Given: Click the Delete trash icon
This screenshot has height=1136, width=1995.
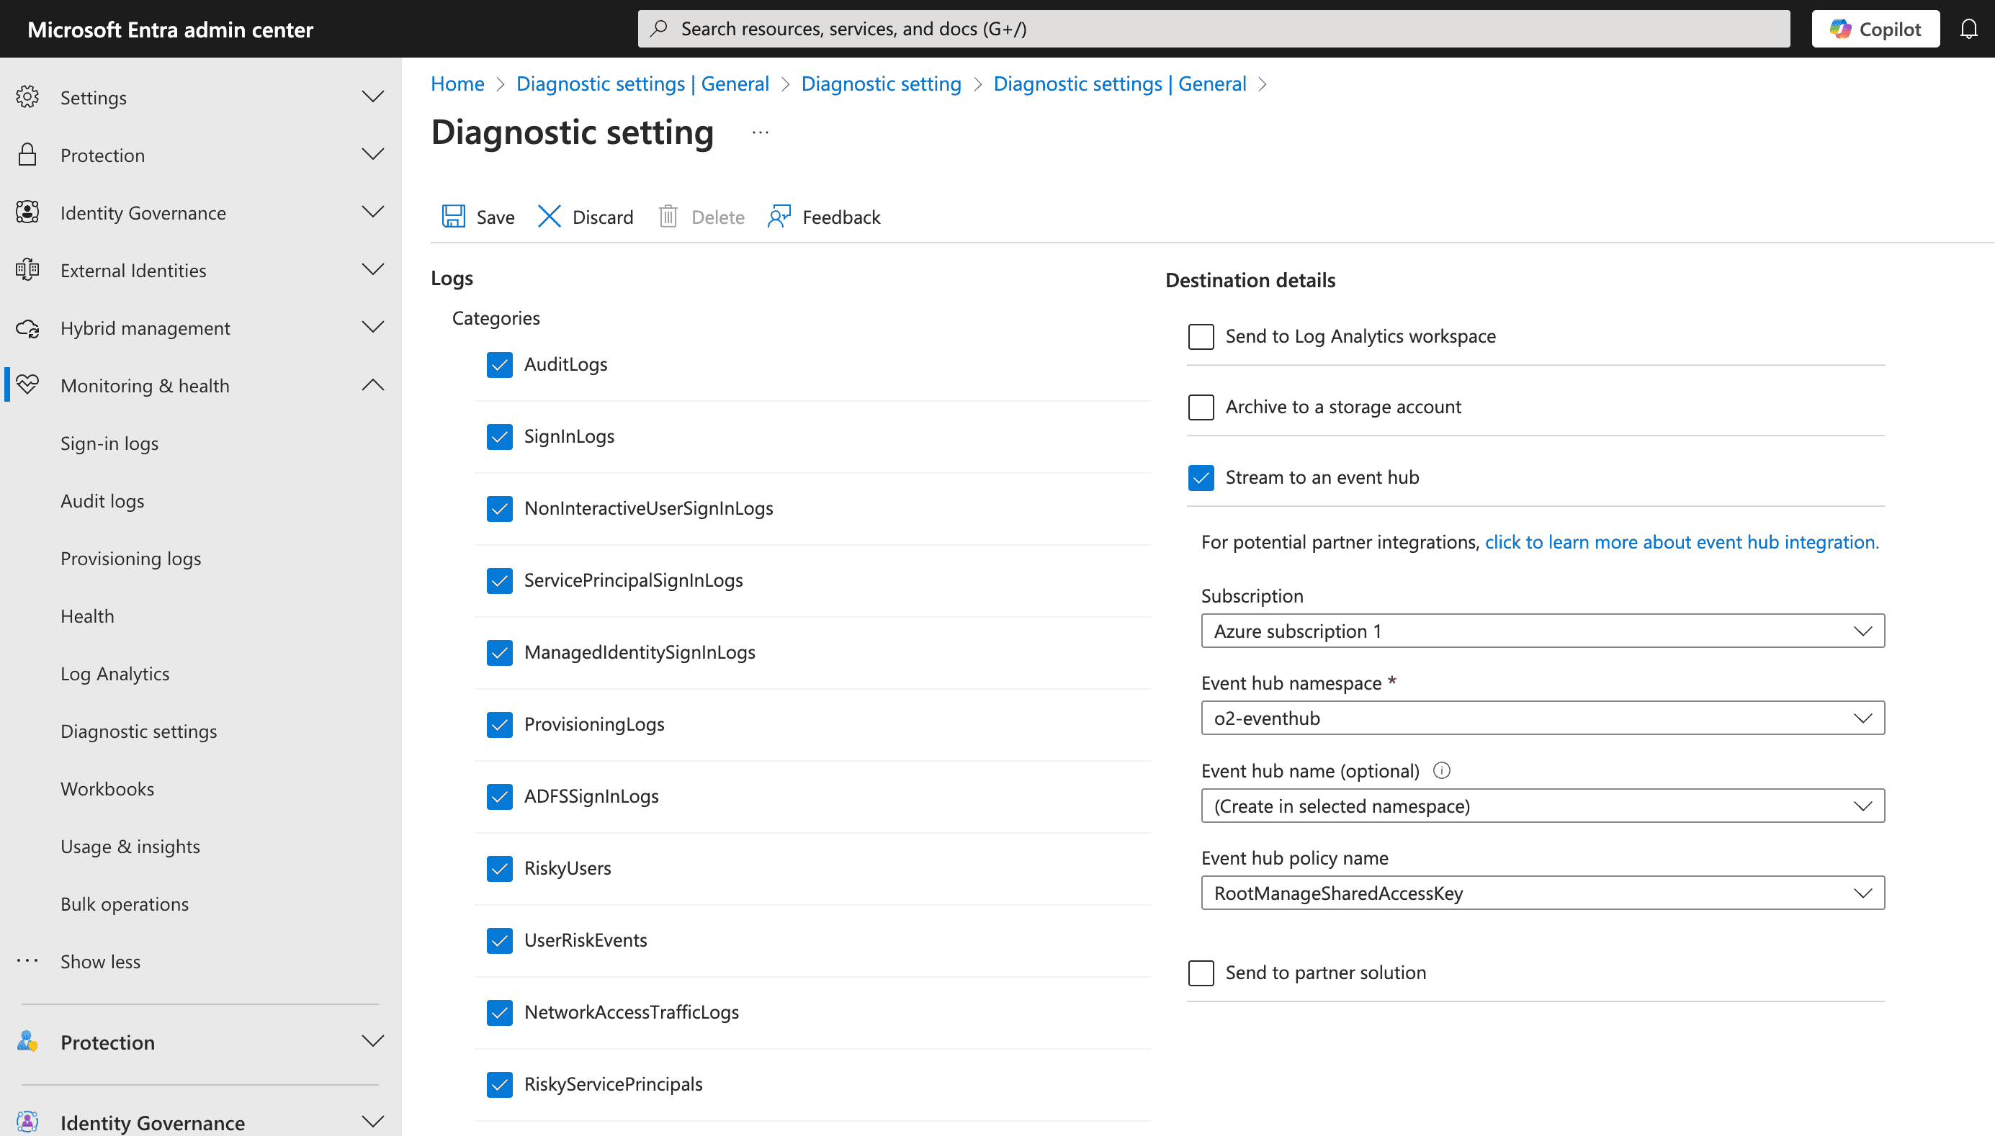Looking at the screenshot, I should (668, 216).
